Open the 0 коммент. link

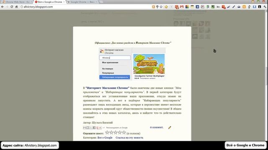[157, 127]
